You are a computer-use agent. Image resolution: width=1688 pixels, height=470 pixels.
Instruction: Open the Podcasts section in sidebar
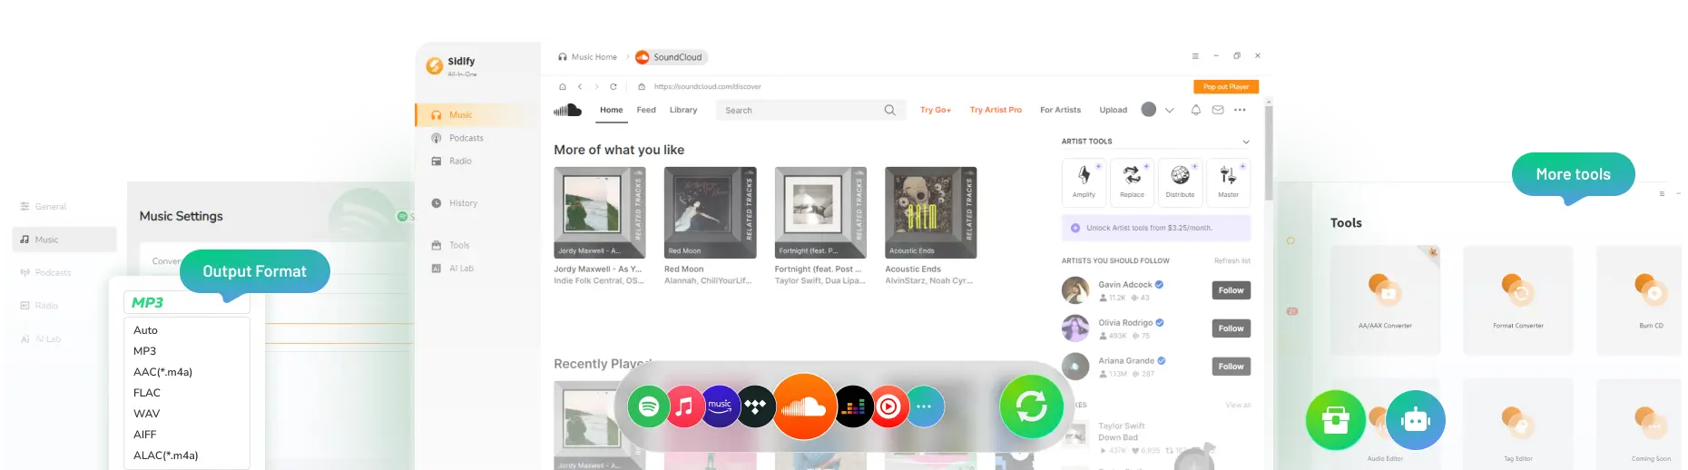[466, 138]
